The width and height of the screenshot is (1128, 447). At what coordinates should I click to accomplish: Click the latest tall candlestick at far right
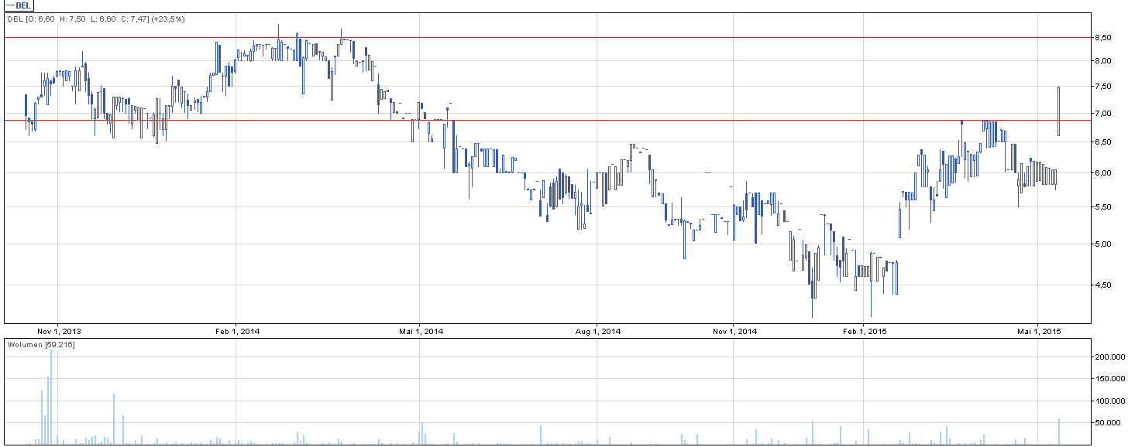[1058, 112]
